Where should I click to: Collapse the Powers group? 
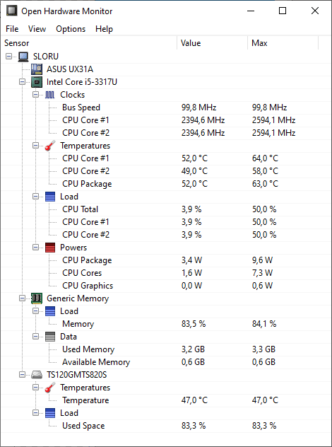(35, 248)
